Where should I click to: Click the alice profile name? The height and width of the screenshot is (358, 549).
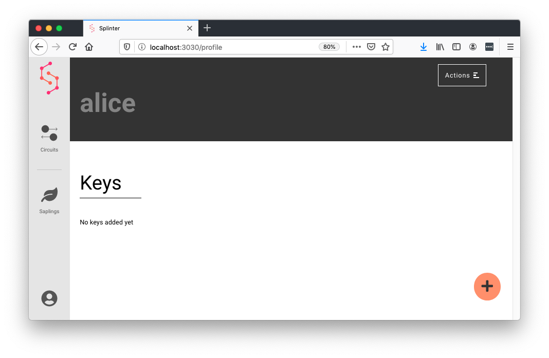pyautogui.click(x=108, y=103)
